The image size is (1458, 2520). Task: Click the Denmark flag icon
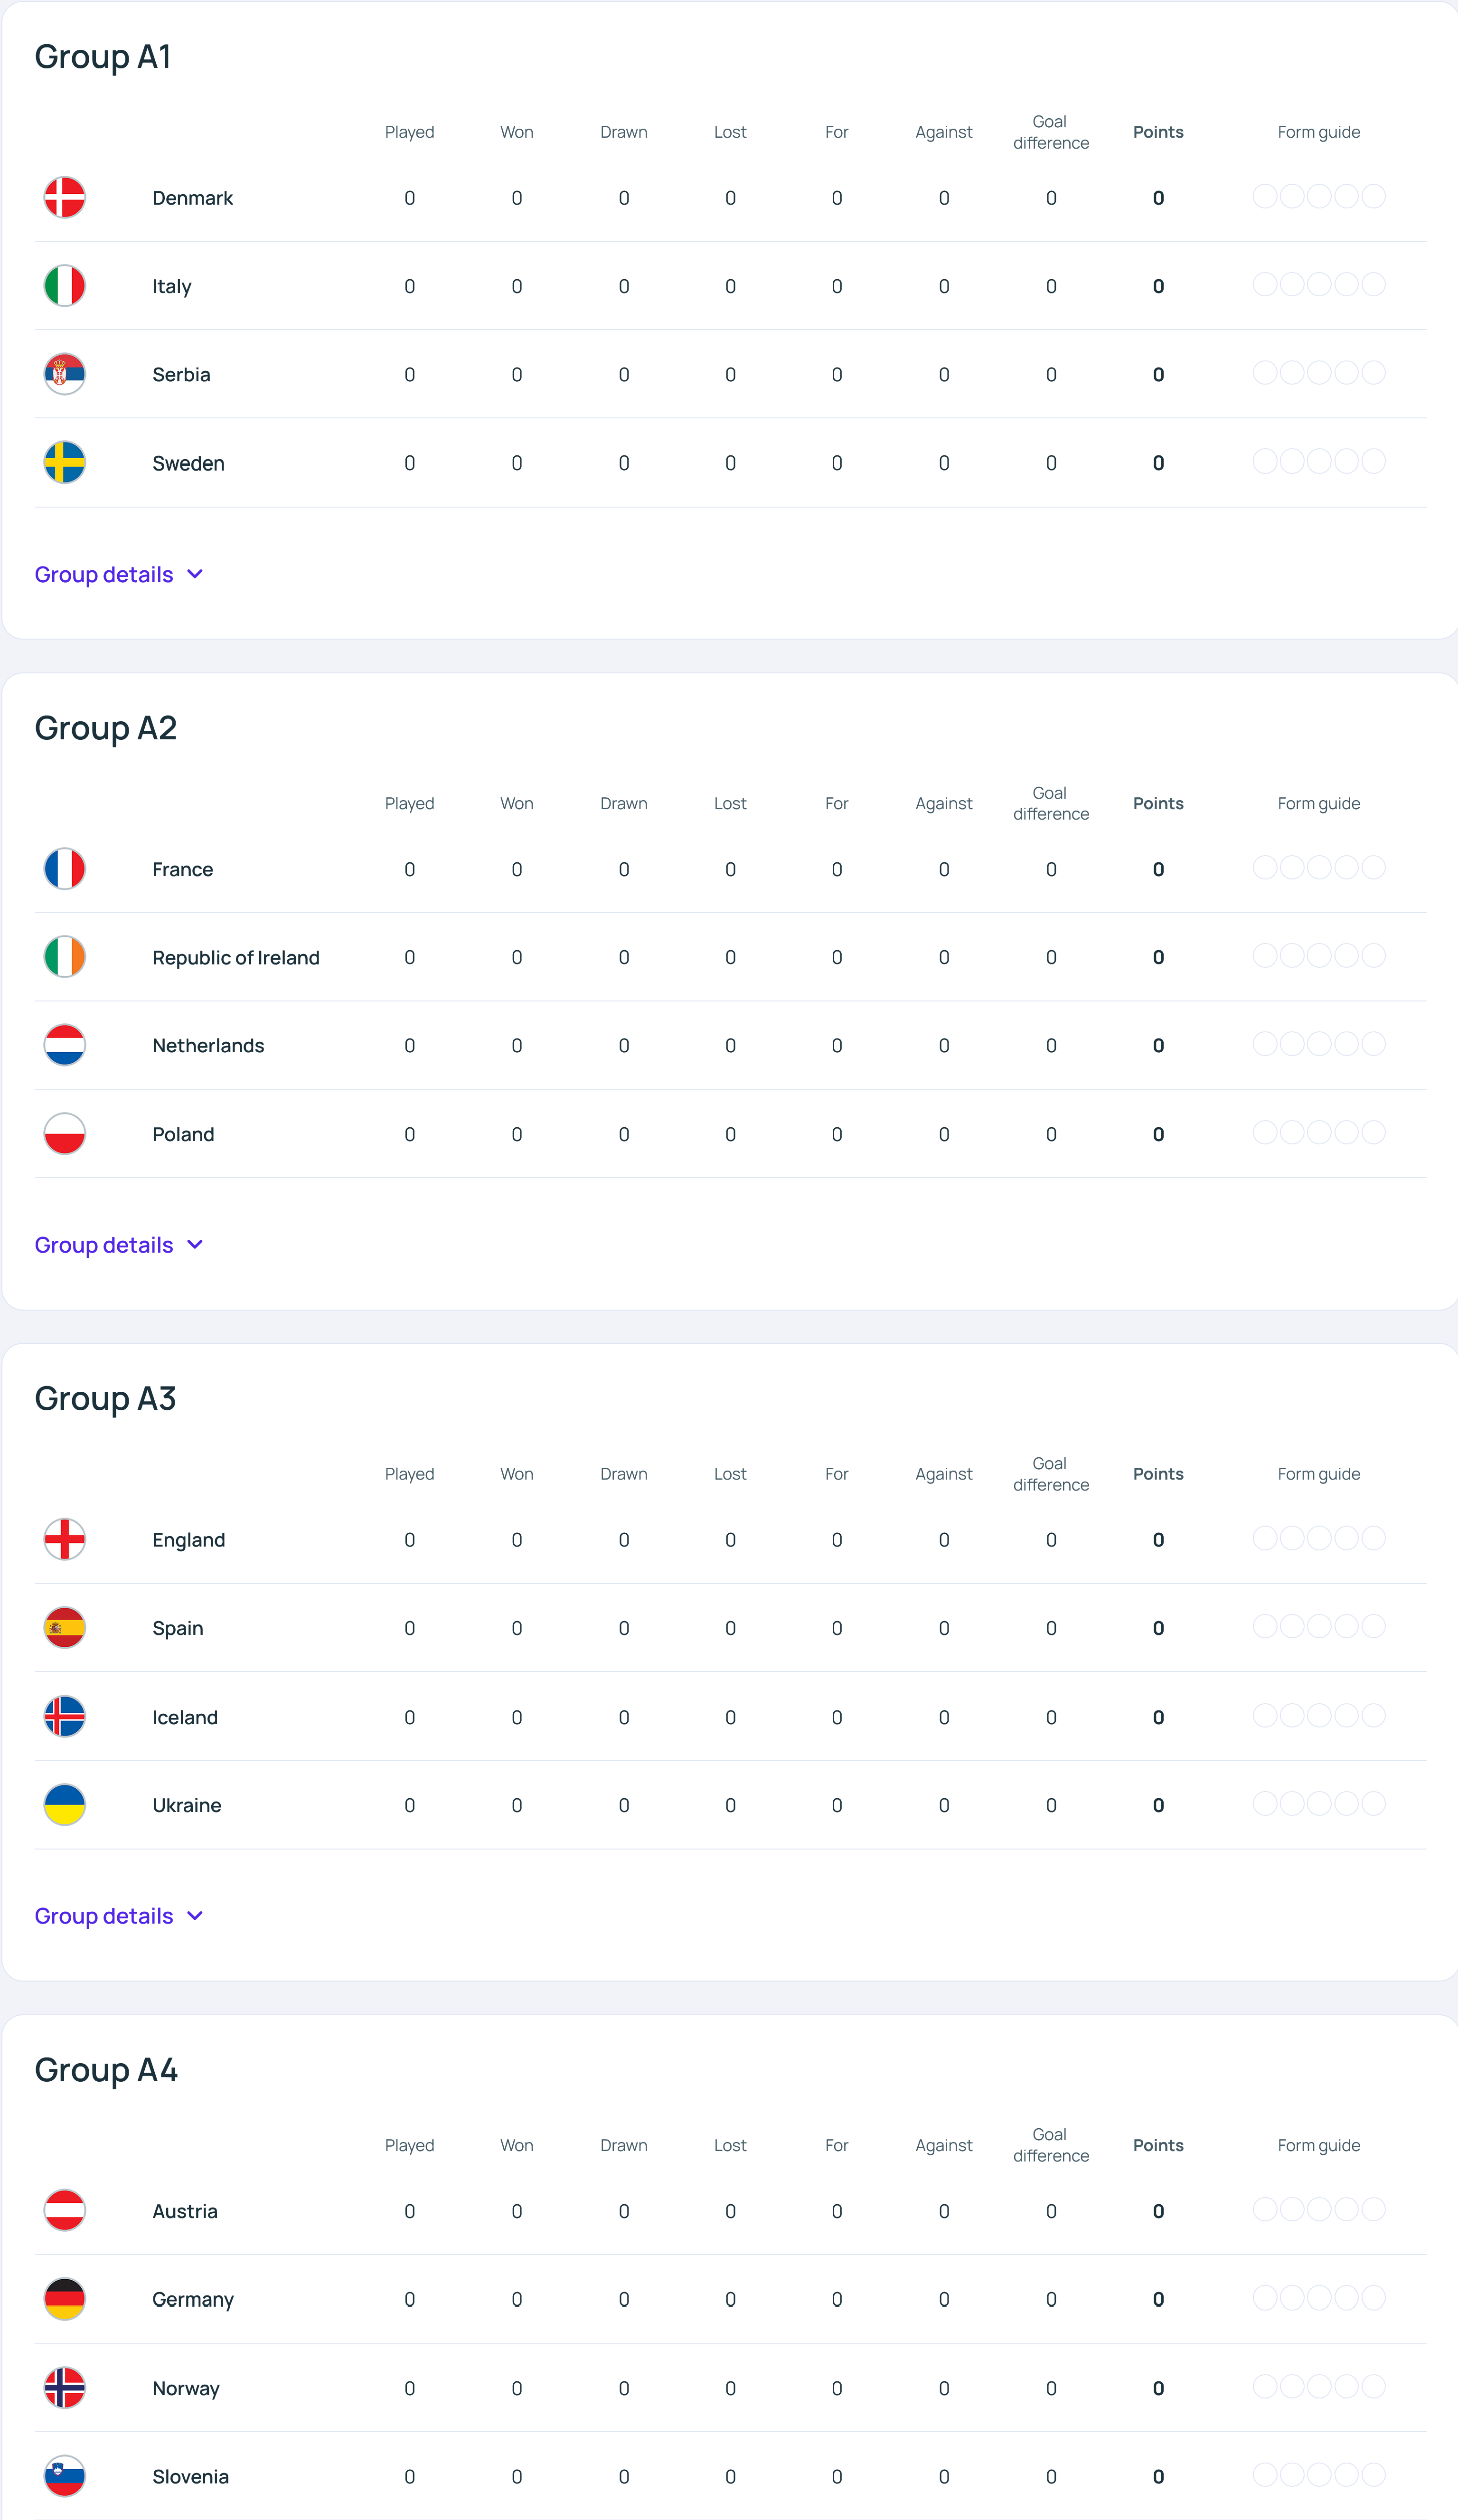[x=65, y=197]
